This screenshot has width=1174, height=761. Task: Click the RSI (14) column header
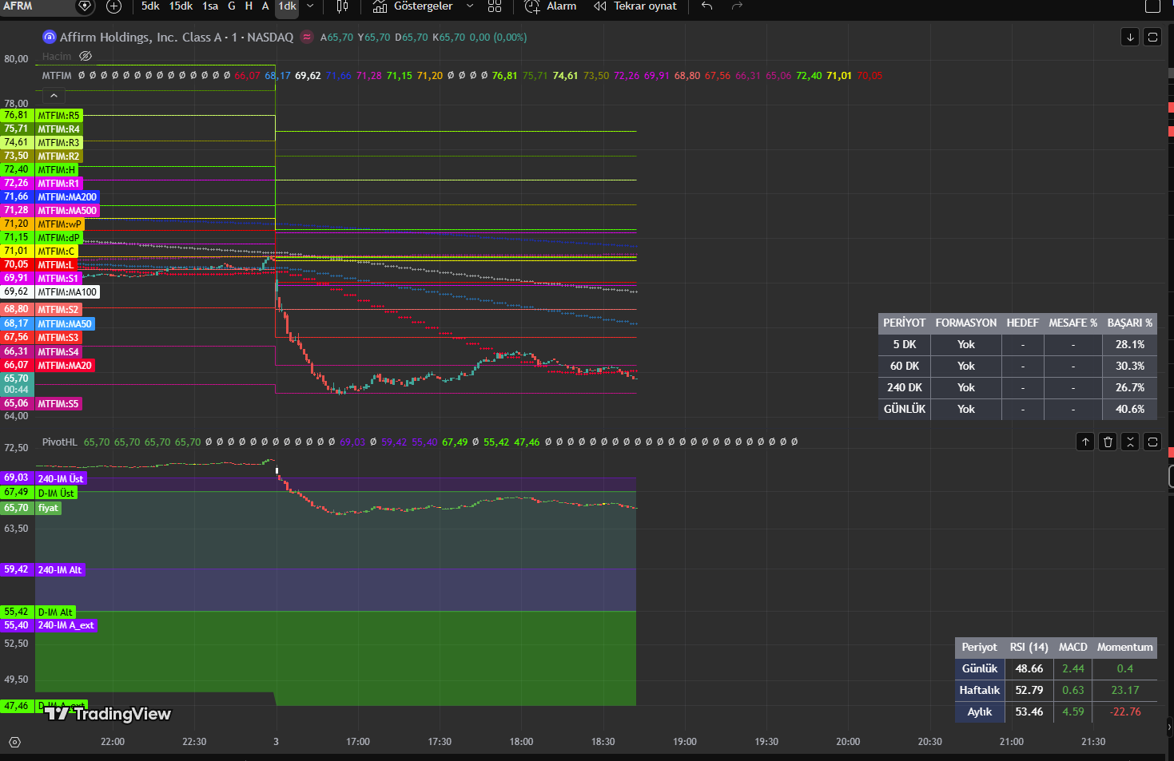[1029, 648]
